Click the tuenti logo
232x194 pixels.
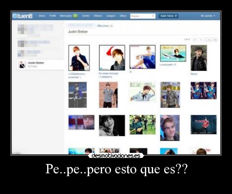pos(22,16)
